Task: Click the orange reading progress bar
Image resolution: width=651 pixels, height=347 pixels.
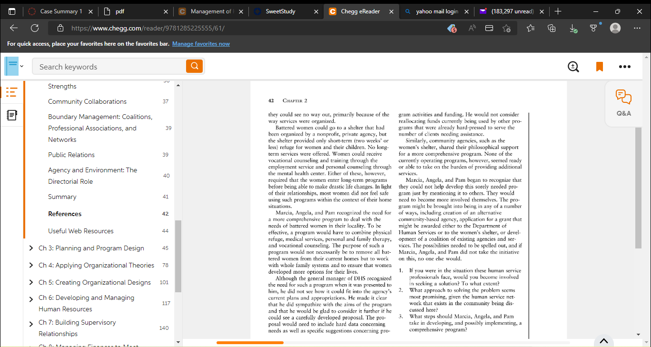Action: click(250, 343)
